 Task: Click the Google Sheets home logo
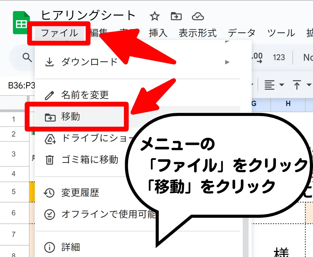coord(21,23)
